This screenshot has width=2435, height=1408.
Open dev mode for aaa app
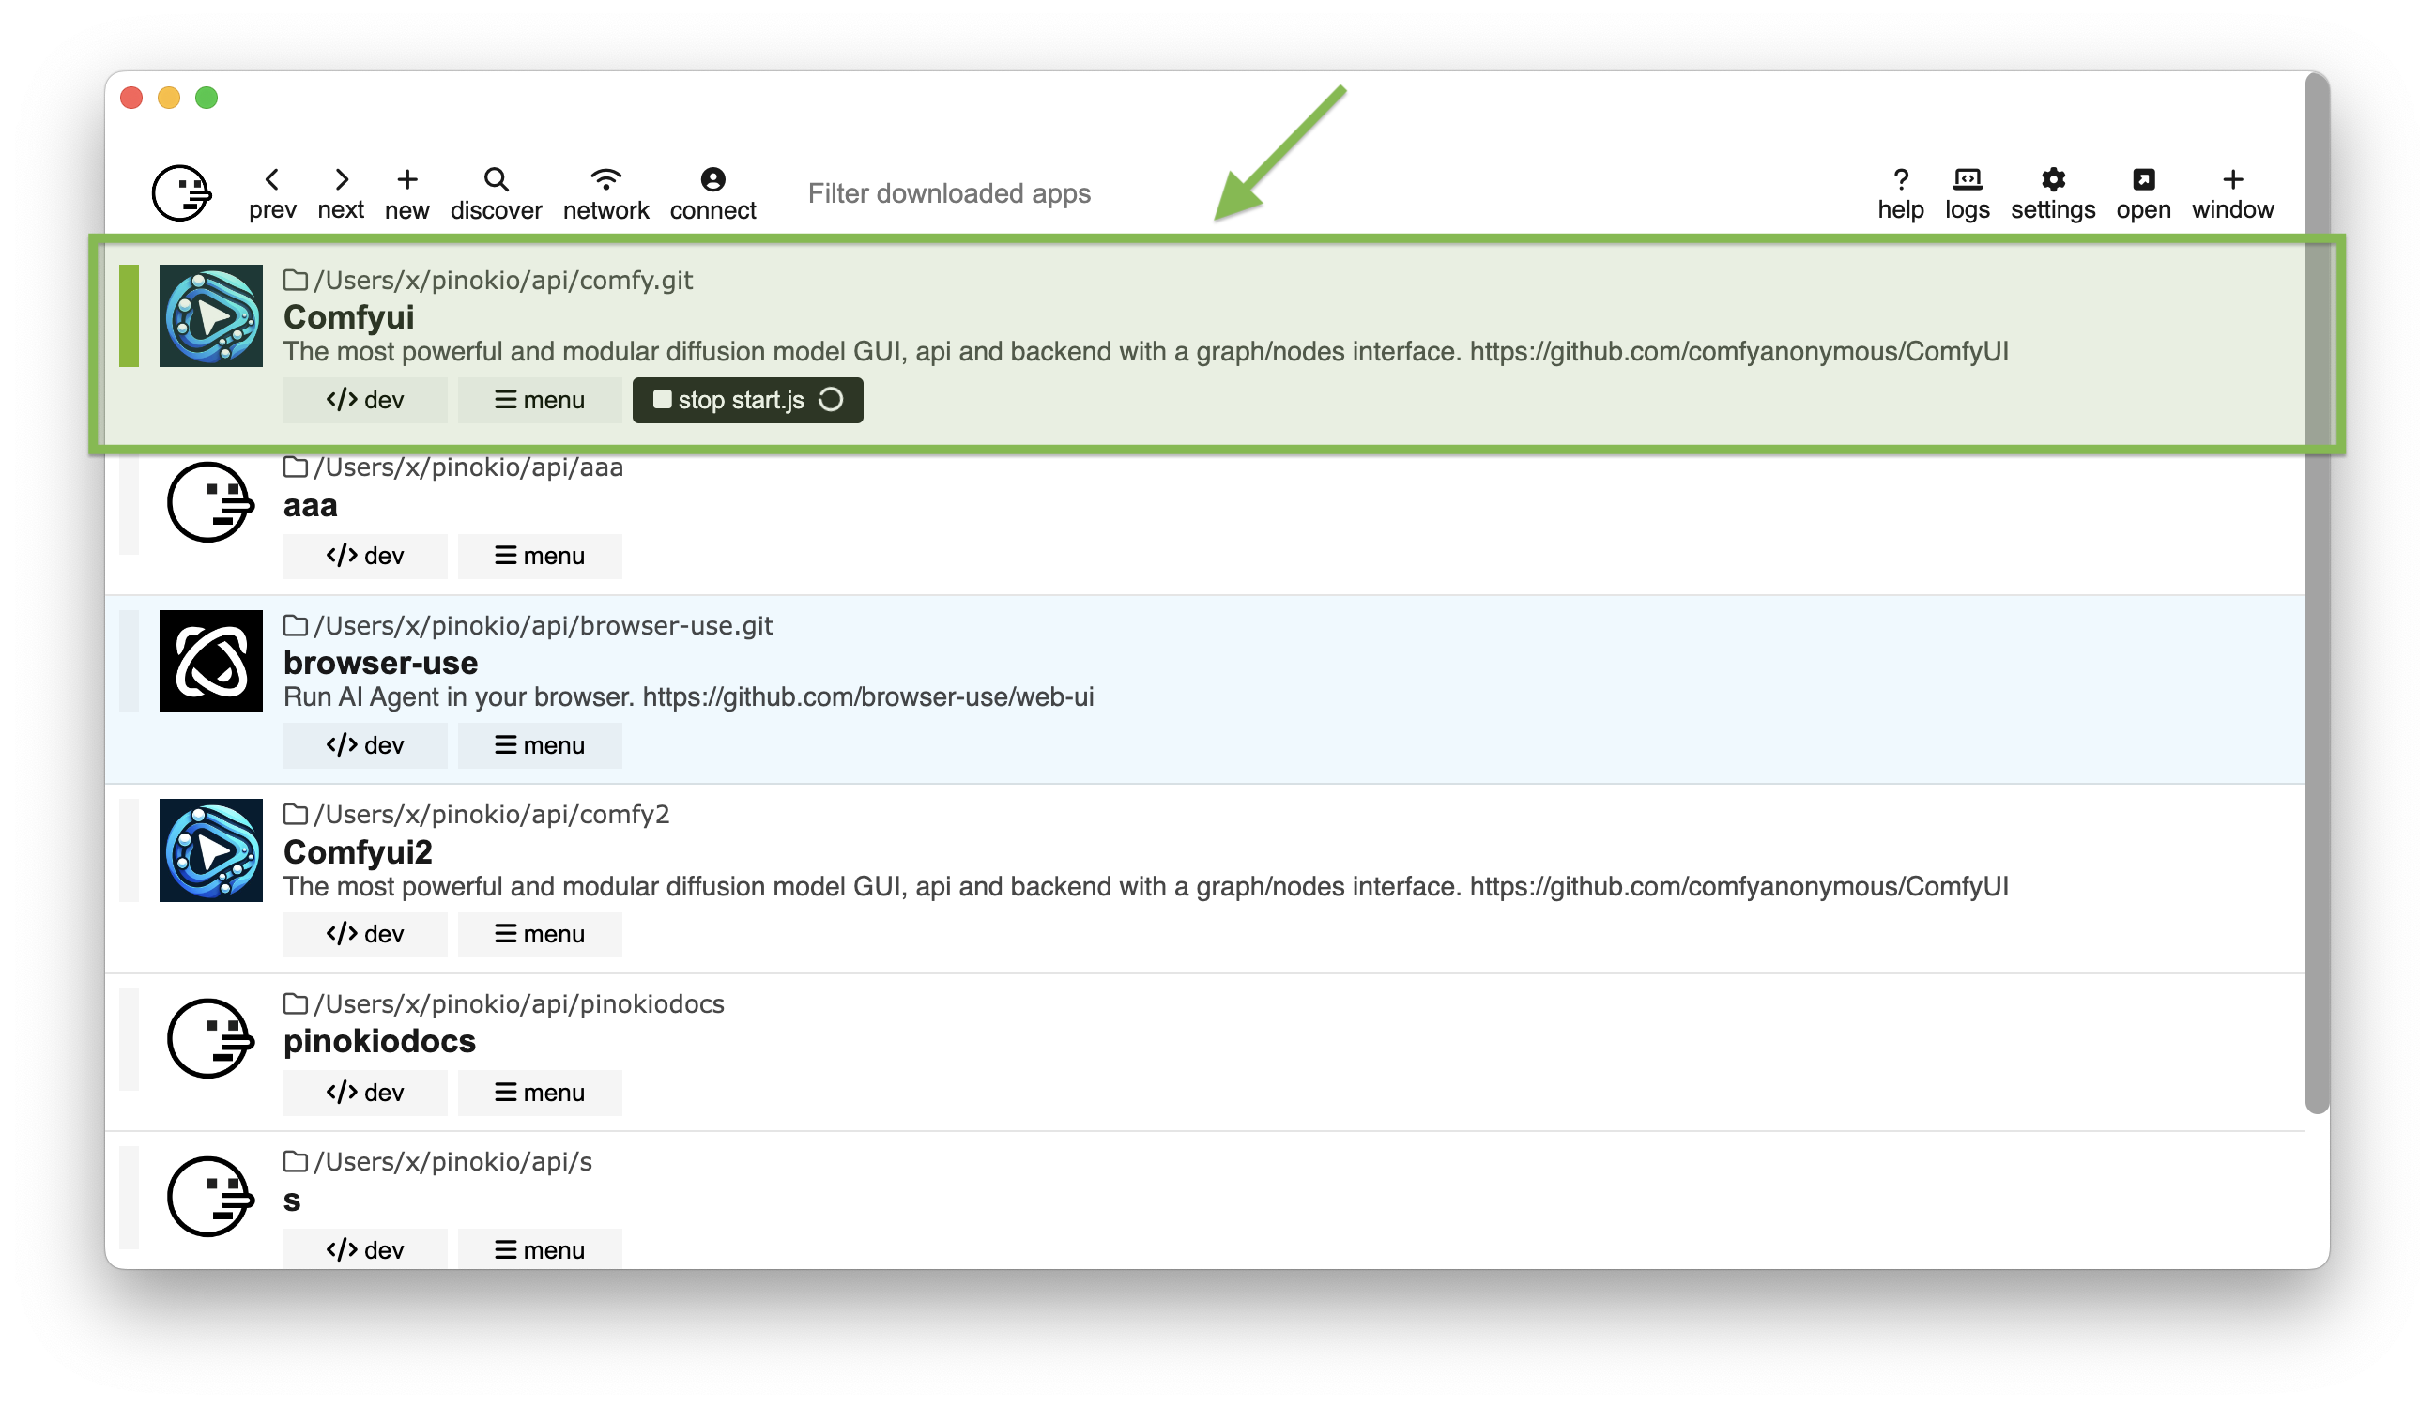[364, 556]
